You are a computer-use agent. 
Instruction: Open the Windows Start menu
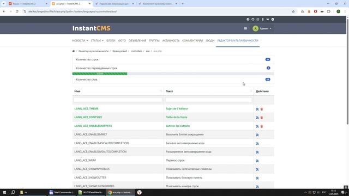(4, 192)
